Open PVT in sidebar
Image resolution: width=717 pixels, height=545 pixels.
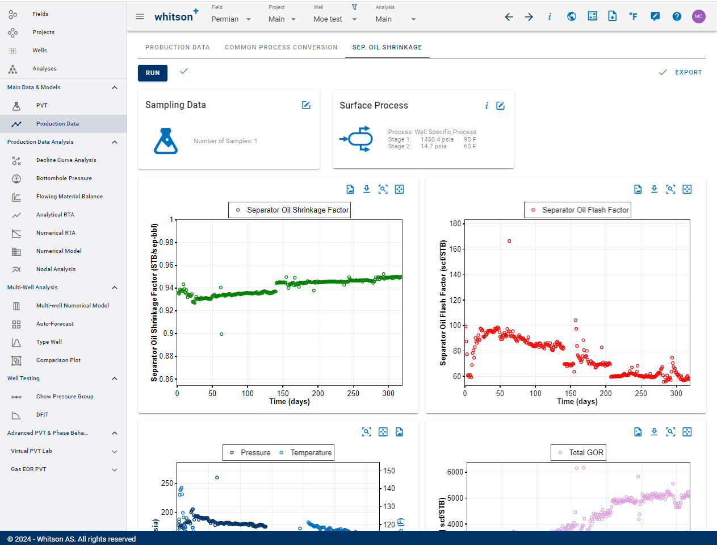point(63,106)
